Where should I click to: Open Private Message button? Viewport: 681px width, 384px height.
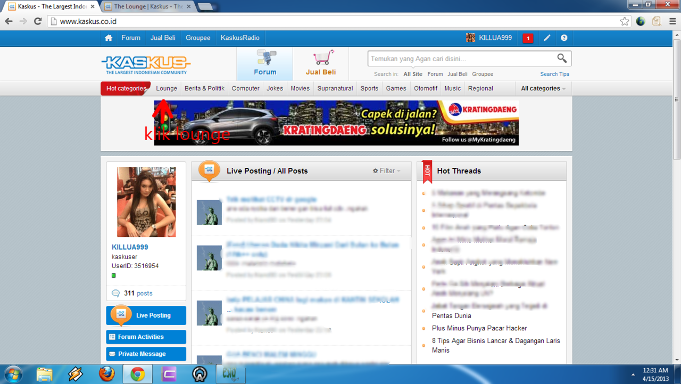click(146, 354)
